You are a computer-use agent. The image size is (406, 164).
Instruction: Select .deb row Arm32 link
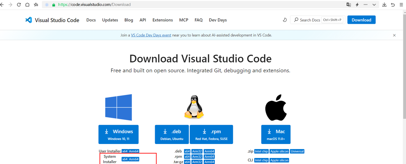197,152
